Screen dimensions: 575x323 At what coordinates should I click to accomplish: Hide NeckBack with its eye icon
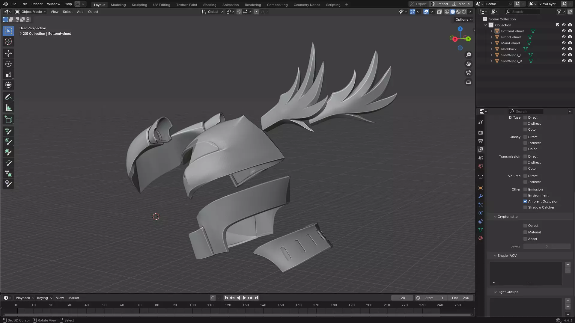coord(564,49)
